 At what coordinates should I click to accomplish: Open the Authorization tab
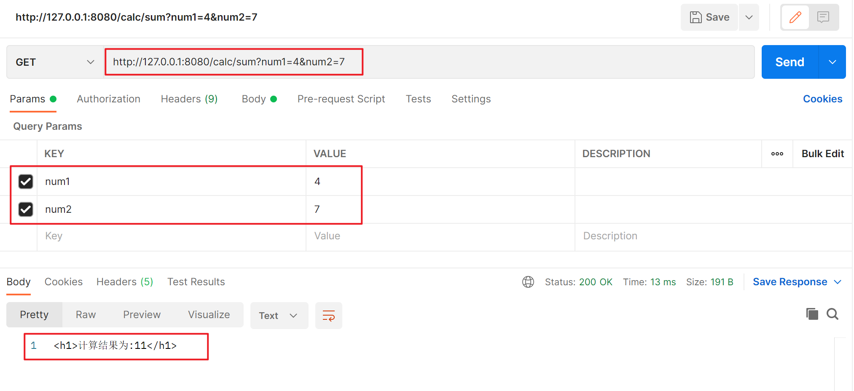point(108,99)
